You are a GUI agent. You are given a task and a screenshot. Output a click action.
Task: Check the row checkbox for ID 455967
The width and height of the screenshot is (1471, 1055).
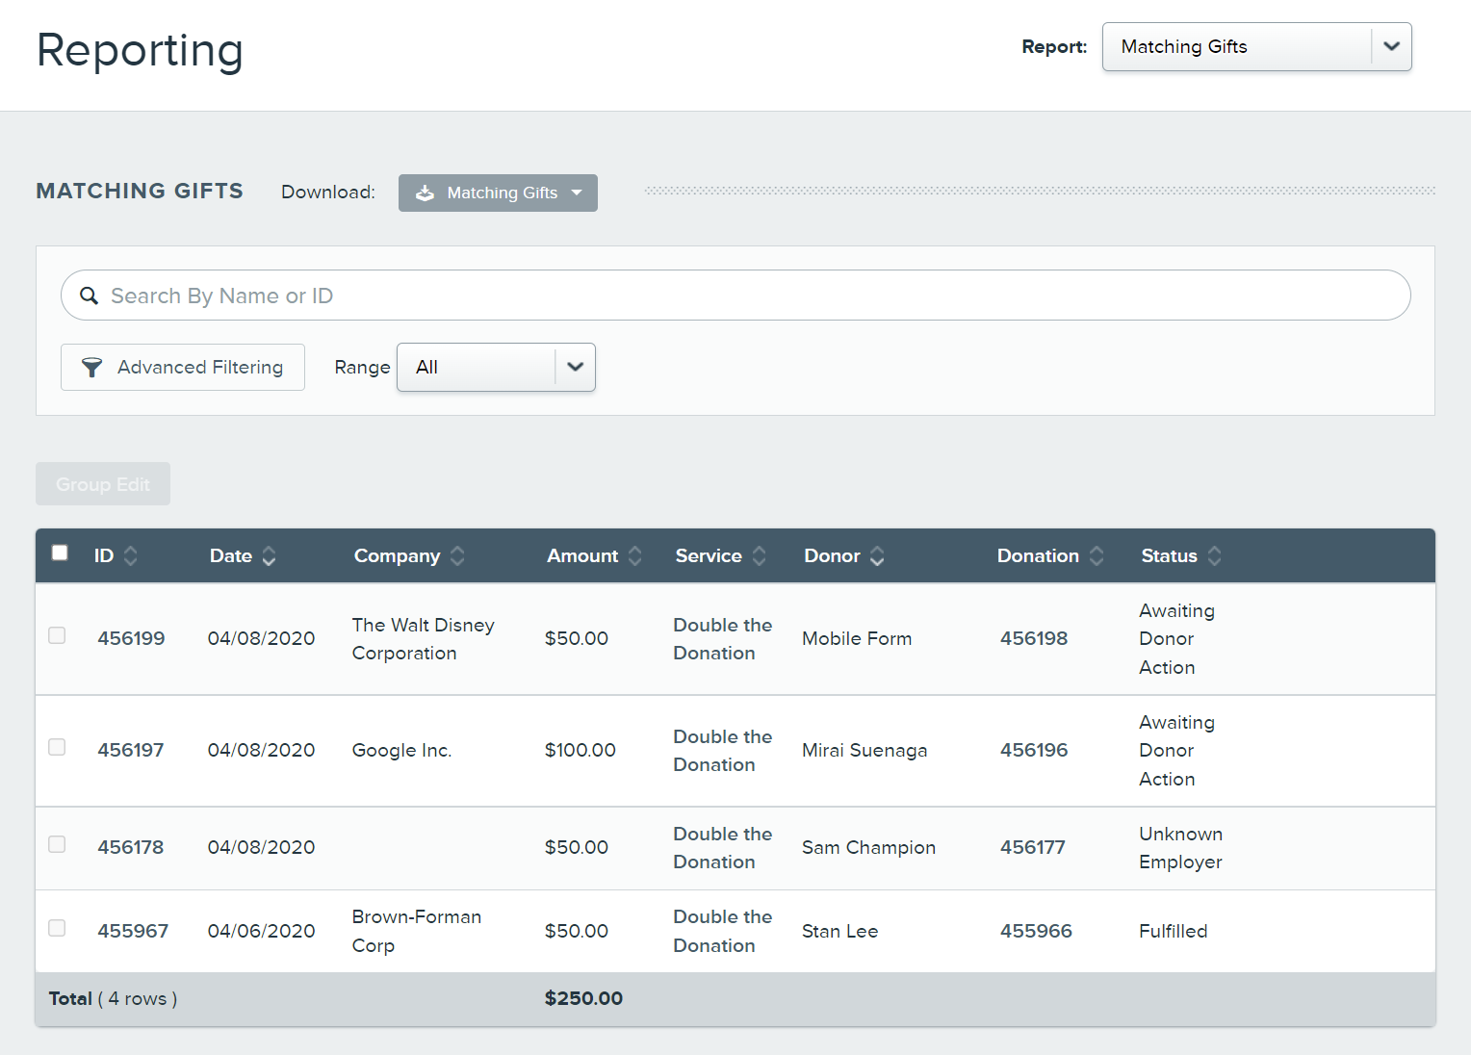[x=57, y=928]
